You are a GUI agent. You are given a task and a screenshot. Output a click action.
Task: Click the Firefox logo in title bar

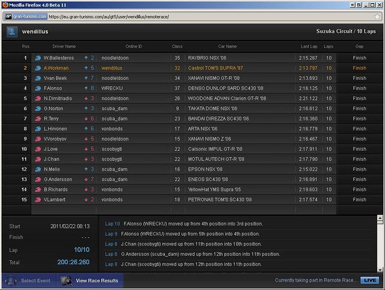(x=5, y=5)
